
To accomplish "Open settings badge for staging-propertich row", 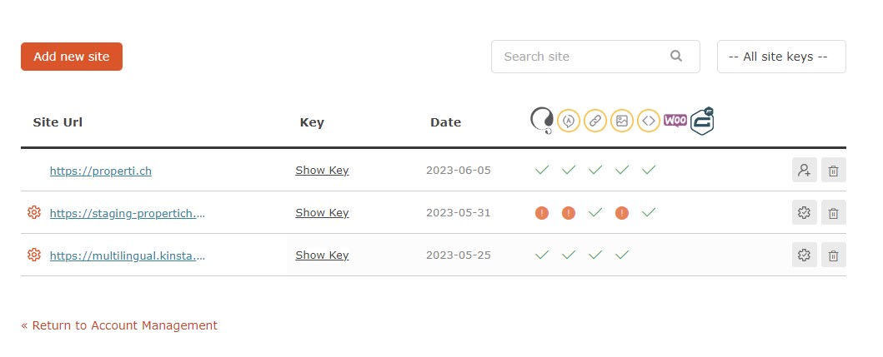I will 804,212.
